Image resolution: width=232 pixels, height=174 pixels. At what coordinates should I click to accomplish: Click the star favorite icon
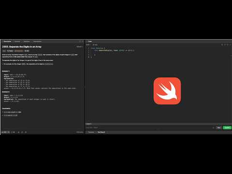pyautogui.click(x=18, y=132)
